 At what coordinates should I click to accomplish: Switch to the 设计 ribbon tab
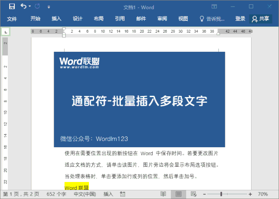point(78,18)
